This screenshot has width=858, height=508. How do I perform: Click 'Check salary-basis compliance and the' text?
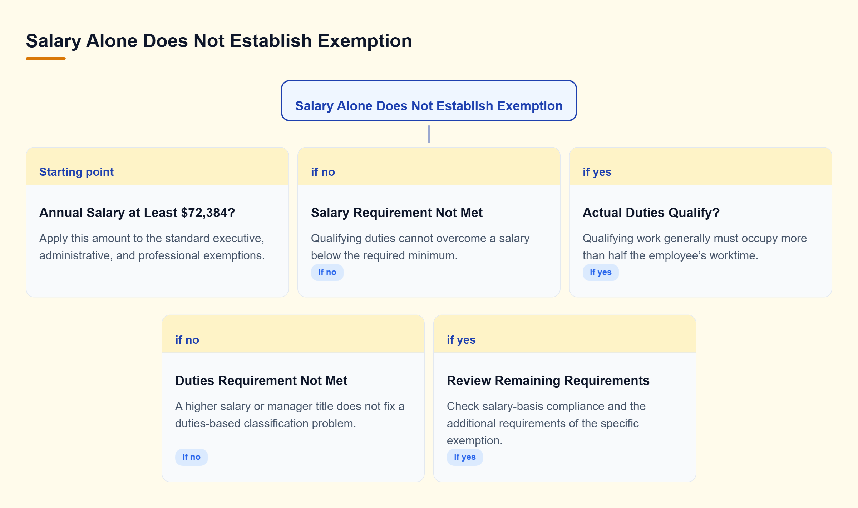click(x=546, y=406)
